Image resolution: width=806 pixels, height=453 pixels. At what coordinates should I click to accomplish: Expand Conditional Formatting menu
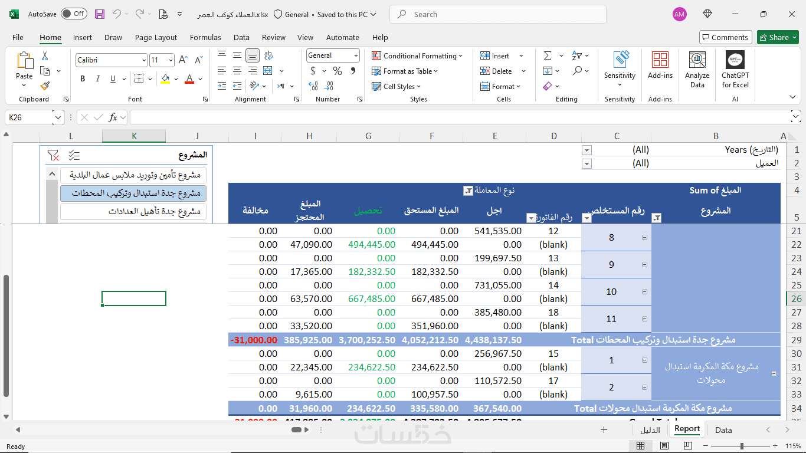click(x=417, y=55)
